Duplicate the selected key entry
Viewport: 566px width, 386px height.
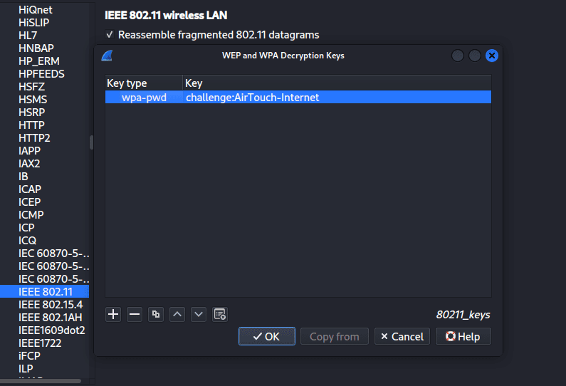pos(156,314)
